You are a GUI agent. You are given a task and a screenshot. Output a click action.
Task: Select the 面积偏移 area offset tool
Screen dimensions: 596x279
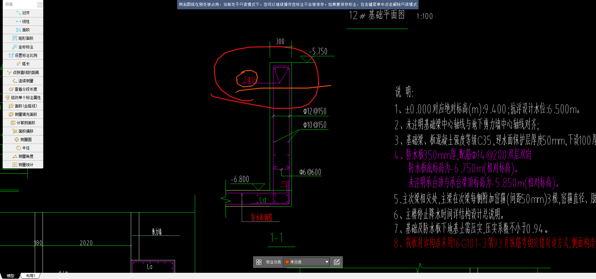click(23, 131)
